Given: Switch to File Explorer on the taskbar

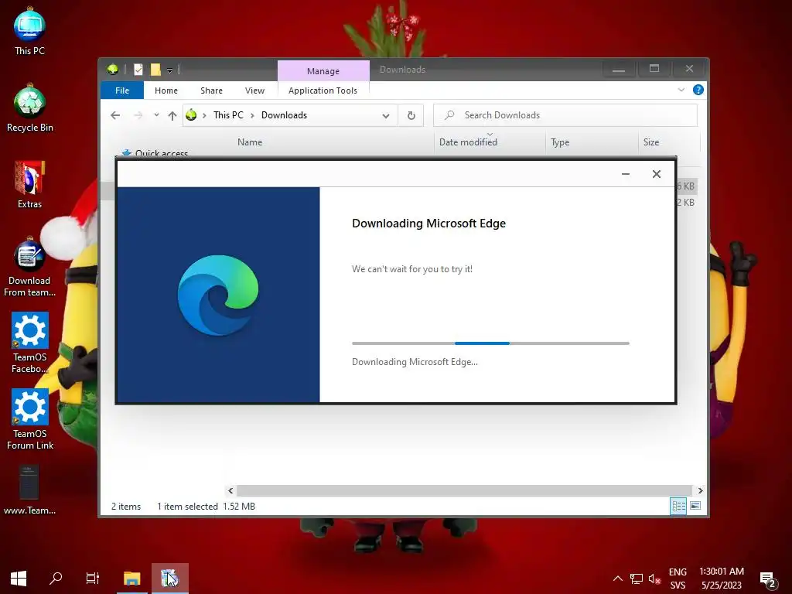Looking at the screenshot, I should (x=131, y=579).
